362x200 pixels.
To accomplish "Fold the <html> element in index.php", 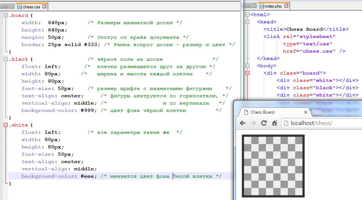I will coord(247,15).
